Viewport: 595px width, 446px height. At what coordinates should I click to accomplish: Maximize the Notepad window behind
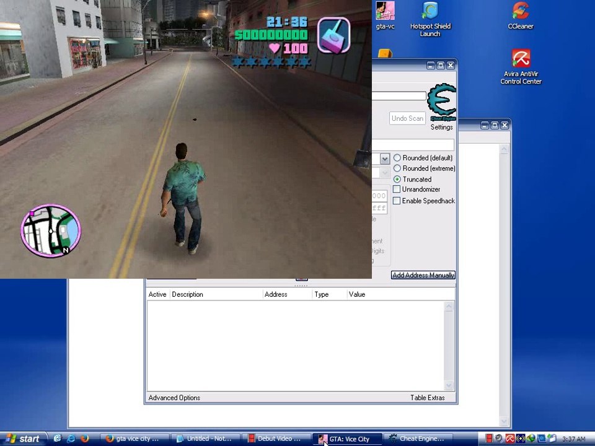tap(495, 125)
